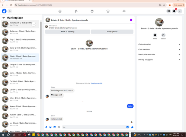Image resolution: width=186 pixels, height=137 pixels.
Task: Go to the Home feed icon
Action: tap(60, 11)
